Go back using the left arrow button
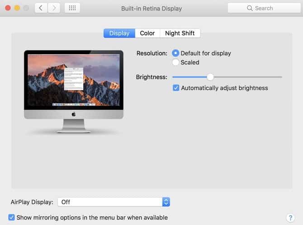Image resolution: width=303 pixels, height=225 pixels. pos(41,8)
